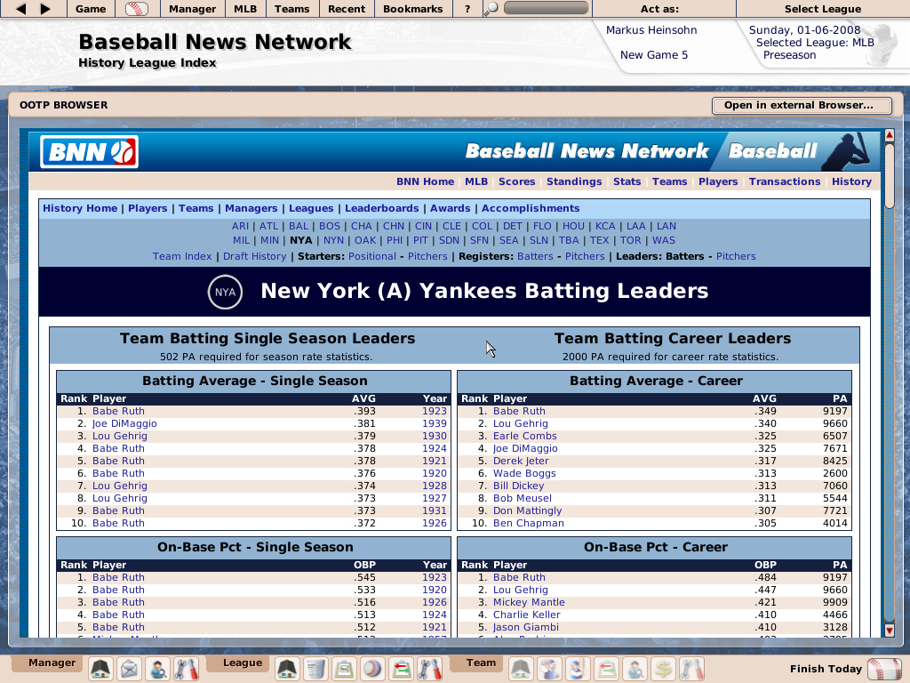Open the MLB menu
Image resolution: width=910 pixels, height=683 pixels.
tap(245, 9)
